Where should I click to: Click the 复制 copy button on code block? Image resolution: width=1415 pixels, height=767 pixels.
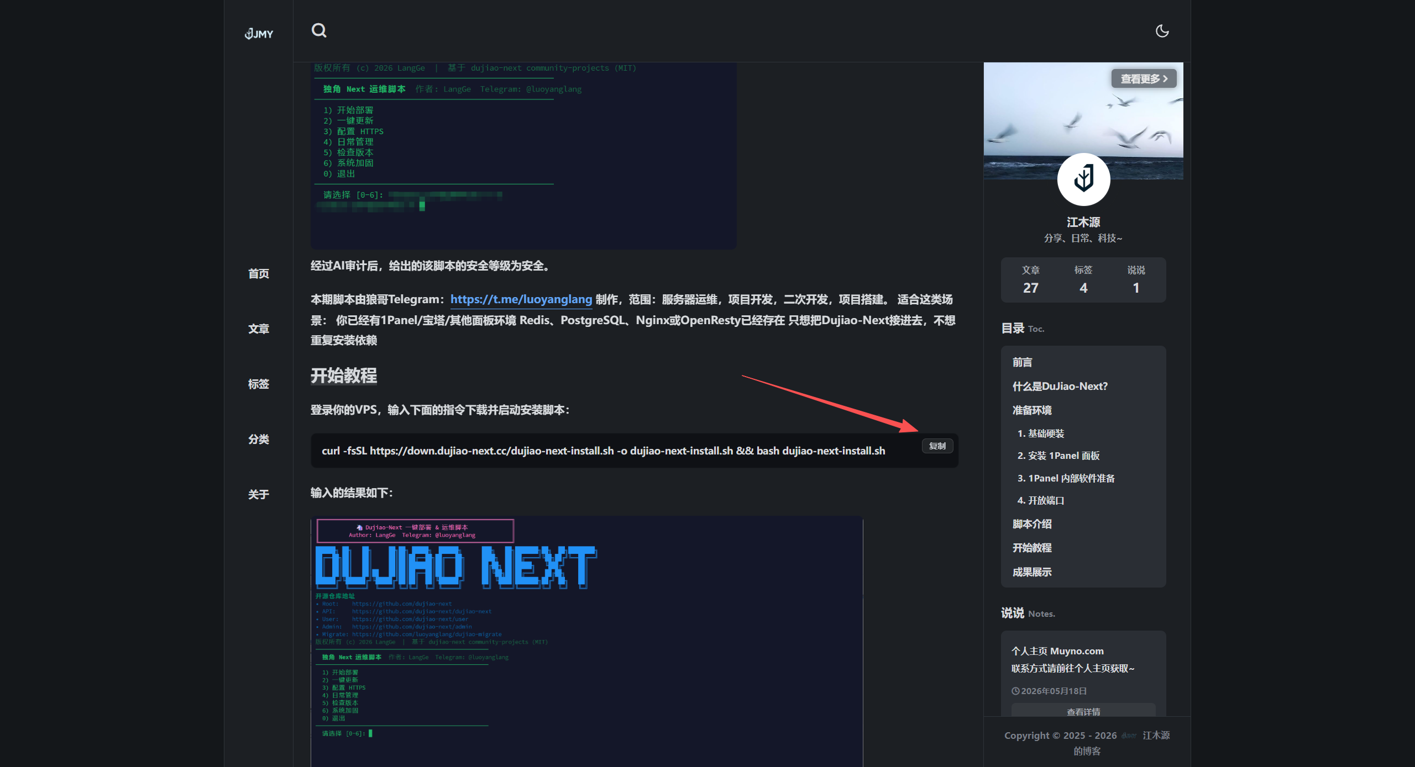(x=937, y=446)
